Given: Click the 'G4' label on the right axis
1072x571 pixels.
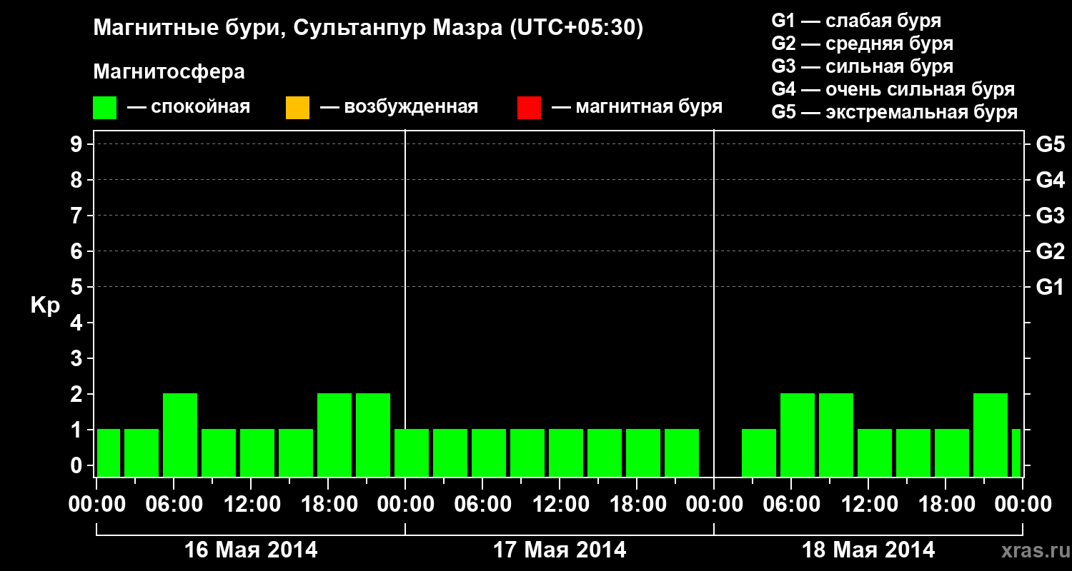Looking at the screenshot, I should tap(1051, 180).
